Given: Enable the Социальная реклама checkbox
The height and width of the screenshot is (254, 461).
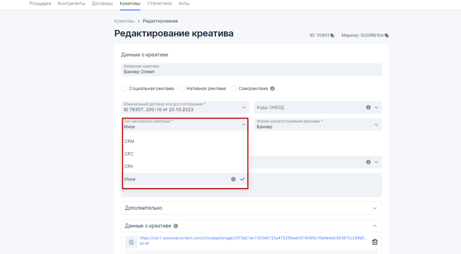Looking at the screenshot, I should click(x=124, y=89).
